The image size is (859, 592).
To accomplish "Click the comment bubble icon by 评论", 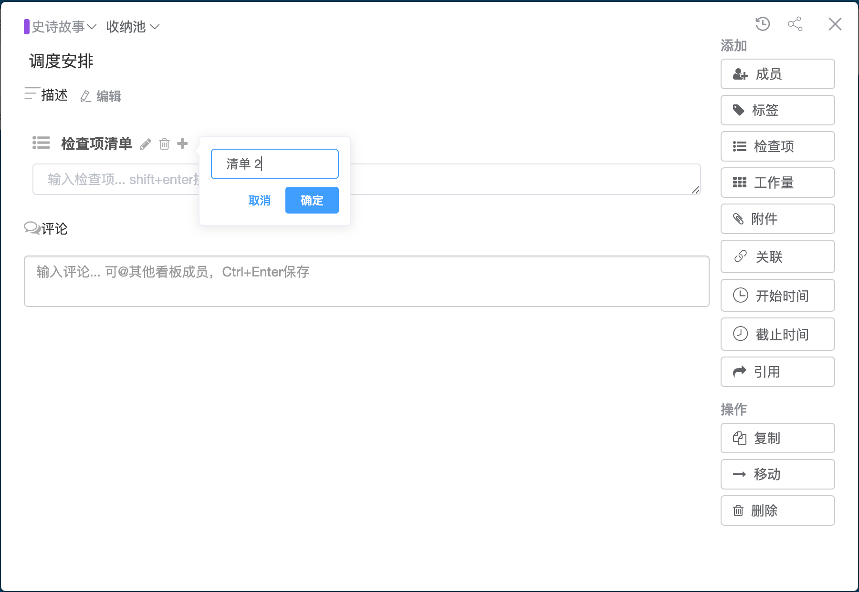I will tap(32, 228).
